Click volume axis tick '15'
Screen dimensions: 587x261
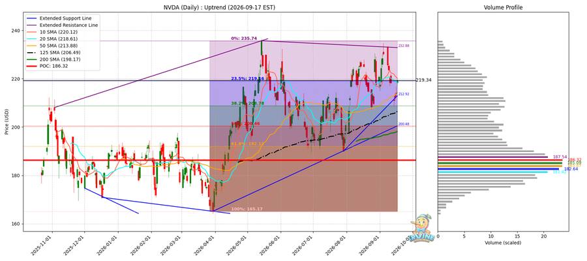click(x=517, y=236)
